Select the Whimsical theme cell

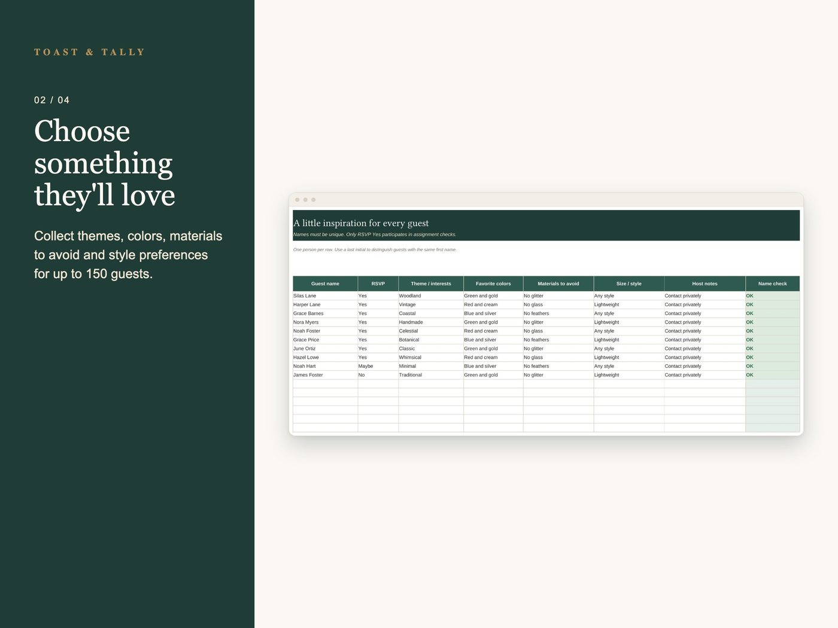tap(431, 357)
